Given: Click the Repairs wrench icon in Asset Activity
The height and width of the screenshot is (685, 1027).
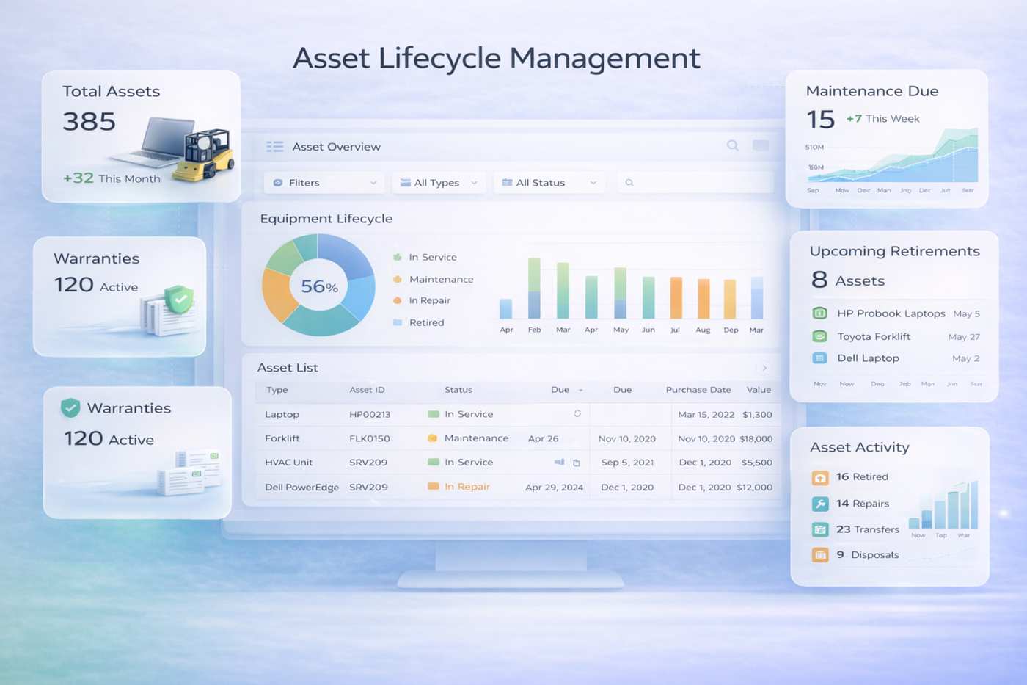Looking at the screenshot, I should click(x=819, y=504).
